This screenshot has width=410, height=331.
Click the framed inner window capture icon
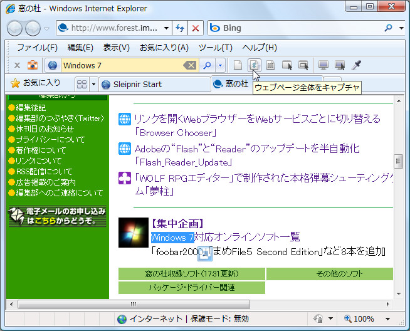tap(303, 65)
